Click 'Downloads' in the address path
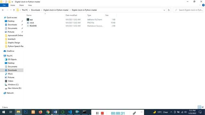Screen dimensions: 205x115 point(36,10)
